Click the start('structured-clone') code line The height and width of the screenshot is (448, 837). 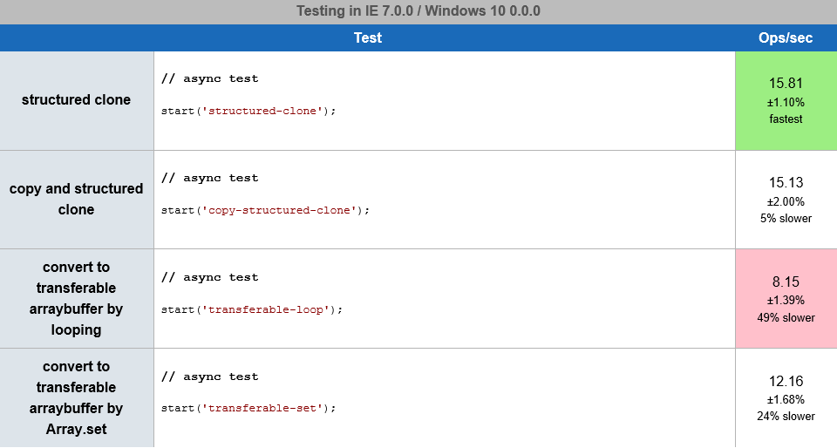[248, 111]
